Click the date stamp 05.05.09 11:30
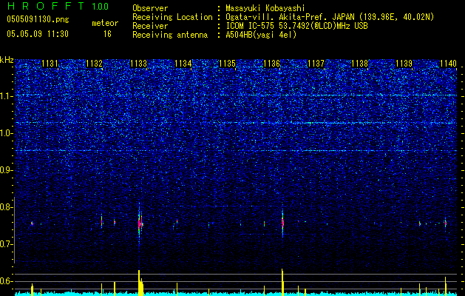Screen dimensions: 465x296 38,34
